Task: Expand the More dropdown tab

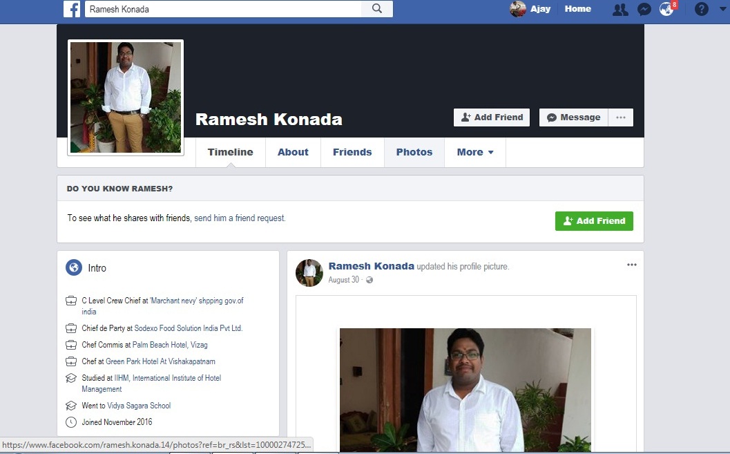Action: [475, 152]
